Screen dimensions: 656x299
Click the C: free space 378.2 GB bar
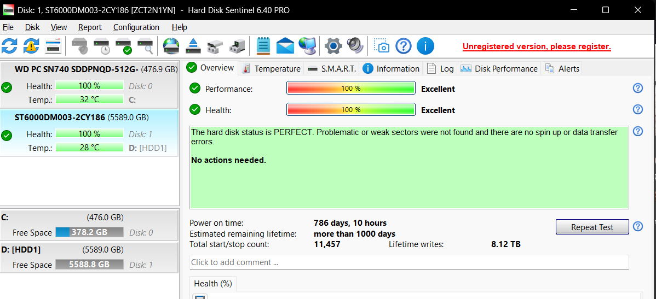coord(90,232)
